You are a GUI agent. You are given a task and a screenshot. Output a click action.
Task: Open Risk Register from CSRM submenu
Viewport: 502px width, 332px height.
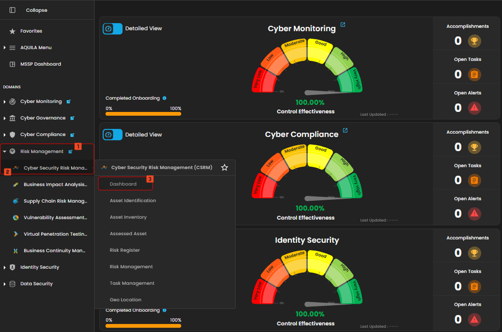(x=125, y=250)
